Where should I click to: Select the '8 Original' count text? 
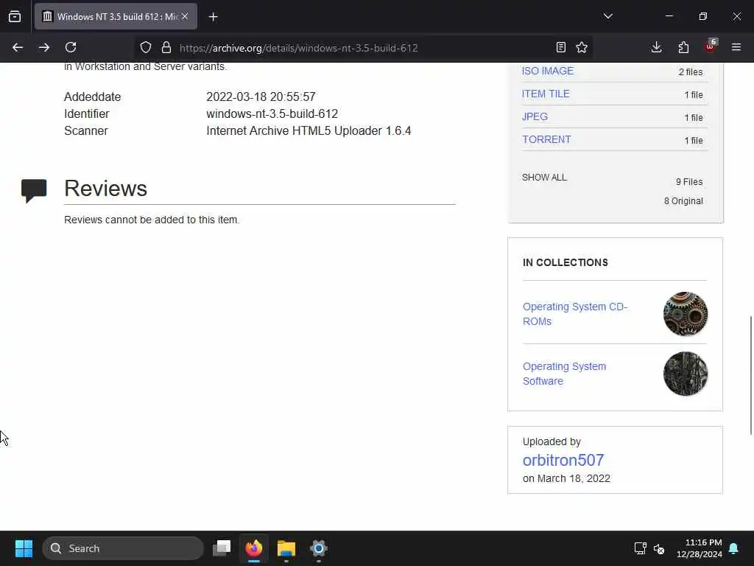click(x=683, y=201)
